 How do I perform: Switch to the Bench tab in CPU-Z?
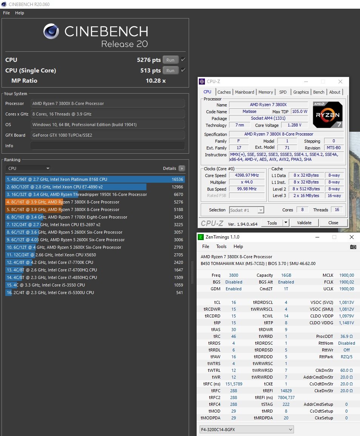tap(319, 92)
